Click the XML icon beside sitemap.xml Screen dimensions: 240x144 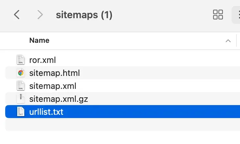[21, 86]
